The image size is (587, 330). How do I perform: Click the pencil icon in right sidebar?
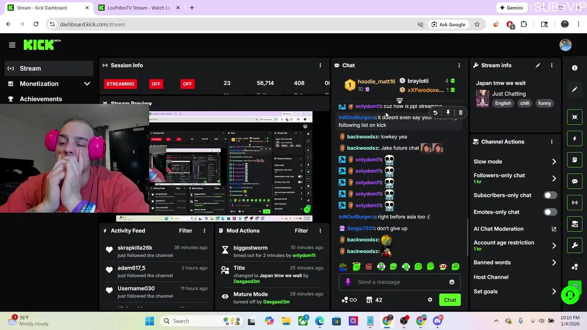click(575, 89)
